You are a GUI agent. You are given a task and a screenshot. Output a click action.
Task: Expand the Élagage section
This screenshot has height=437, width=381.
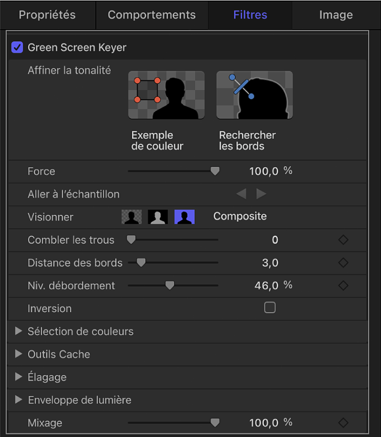(x=19, y=377)
